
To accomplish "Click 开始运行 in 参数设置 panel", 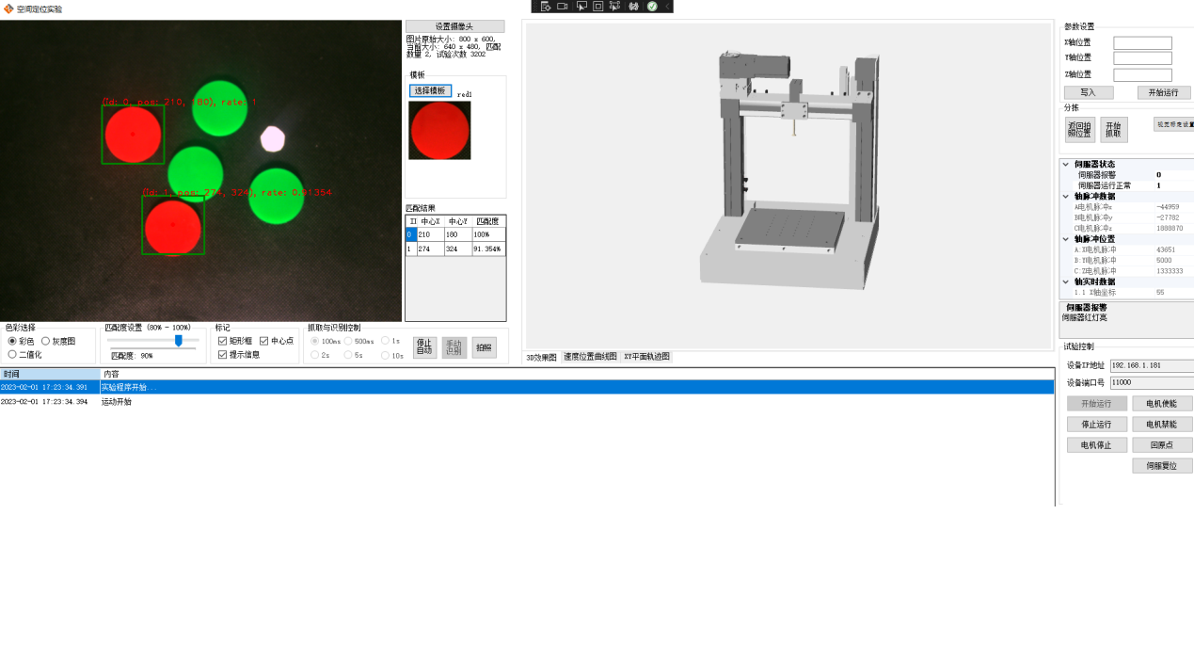I will pos(1164,93).
